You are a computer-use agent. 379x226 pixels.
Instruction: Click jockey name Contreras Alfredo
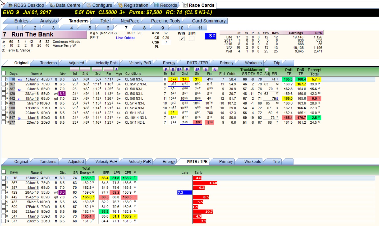pyautogui.click(x=66, y=42)
